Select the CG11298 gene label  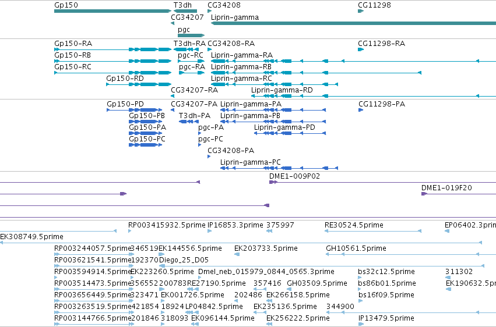[x=374, y=5]
